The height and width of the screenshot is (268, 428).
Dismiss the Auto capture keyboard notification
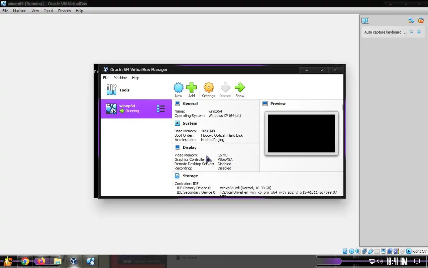tap(419, 32)
